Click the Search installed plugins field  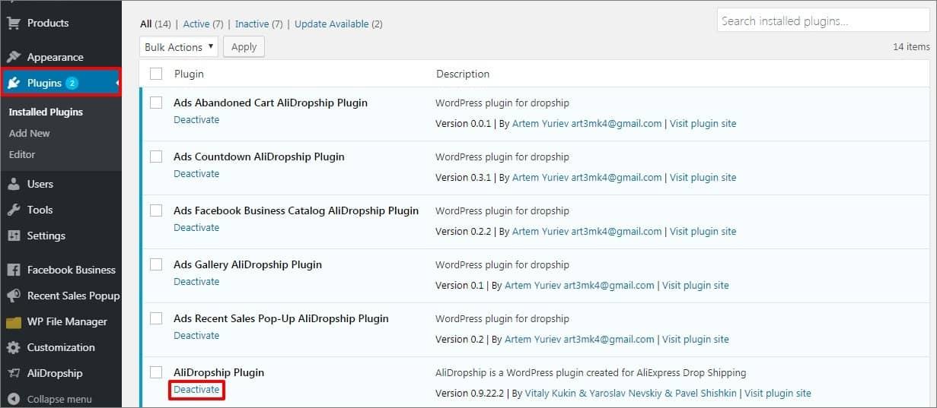[823, 21]
